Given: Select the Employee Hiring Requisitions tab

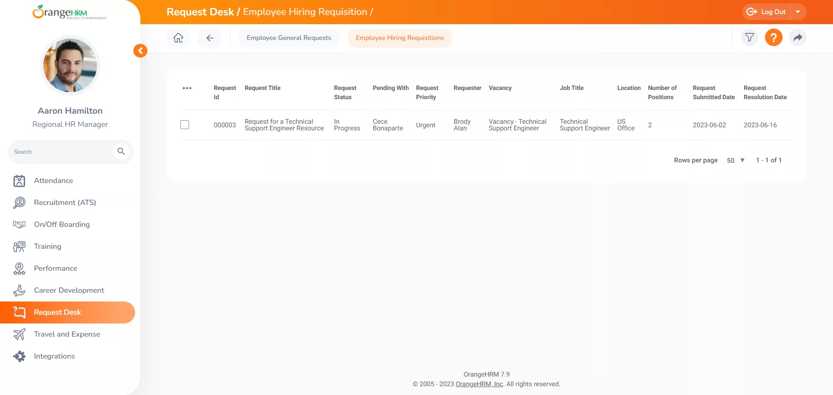Looking at the screenshot, I should (x=400, y=38).
